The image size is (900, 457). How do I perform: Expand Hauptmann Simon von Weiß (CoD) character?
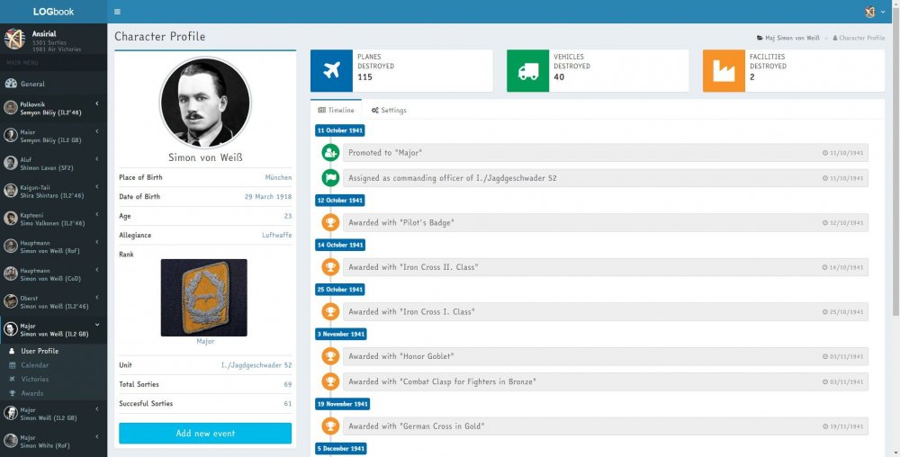(x=53, y=274)
